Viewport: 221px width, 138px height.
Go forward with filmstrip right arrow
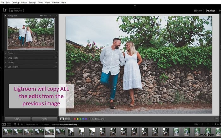coord(22,124)
